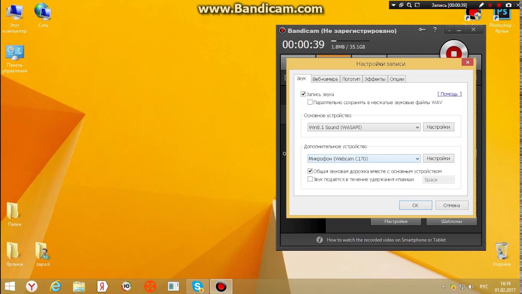
Task: Close the Настройки записи dialog
Action: [467, 62]
